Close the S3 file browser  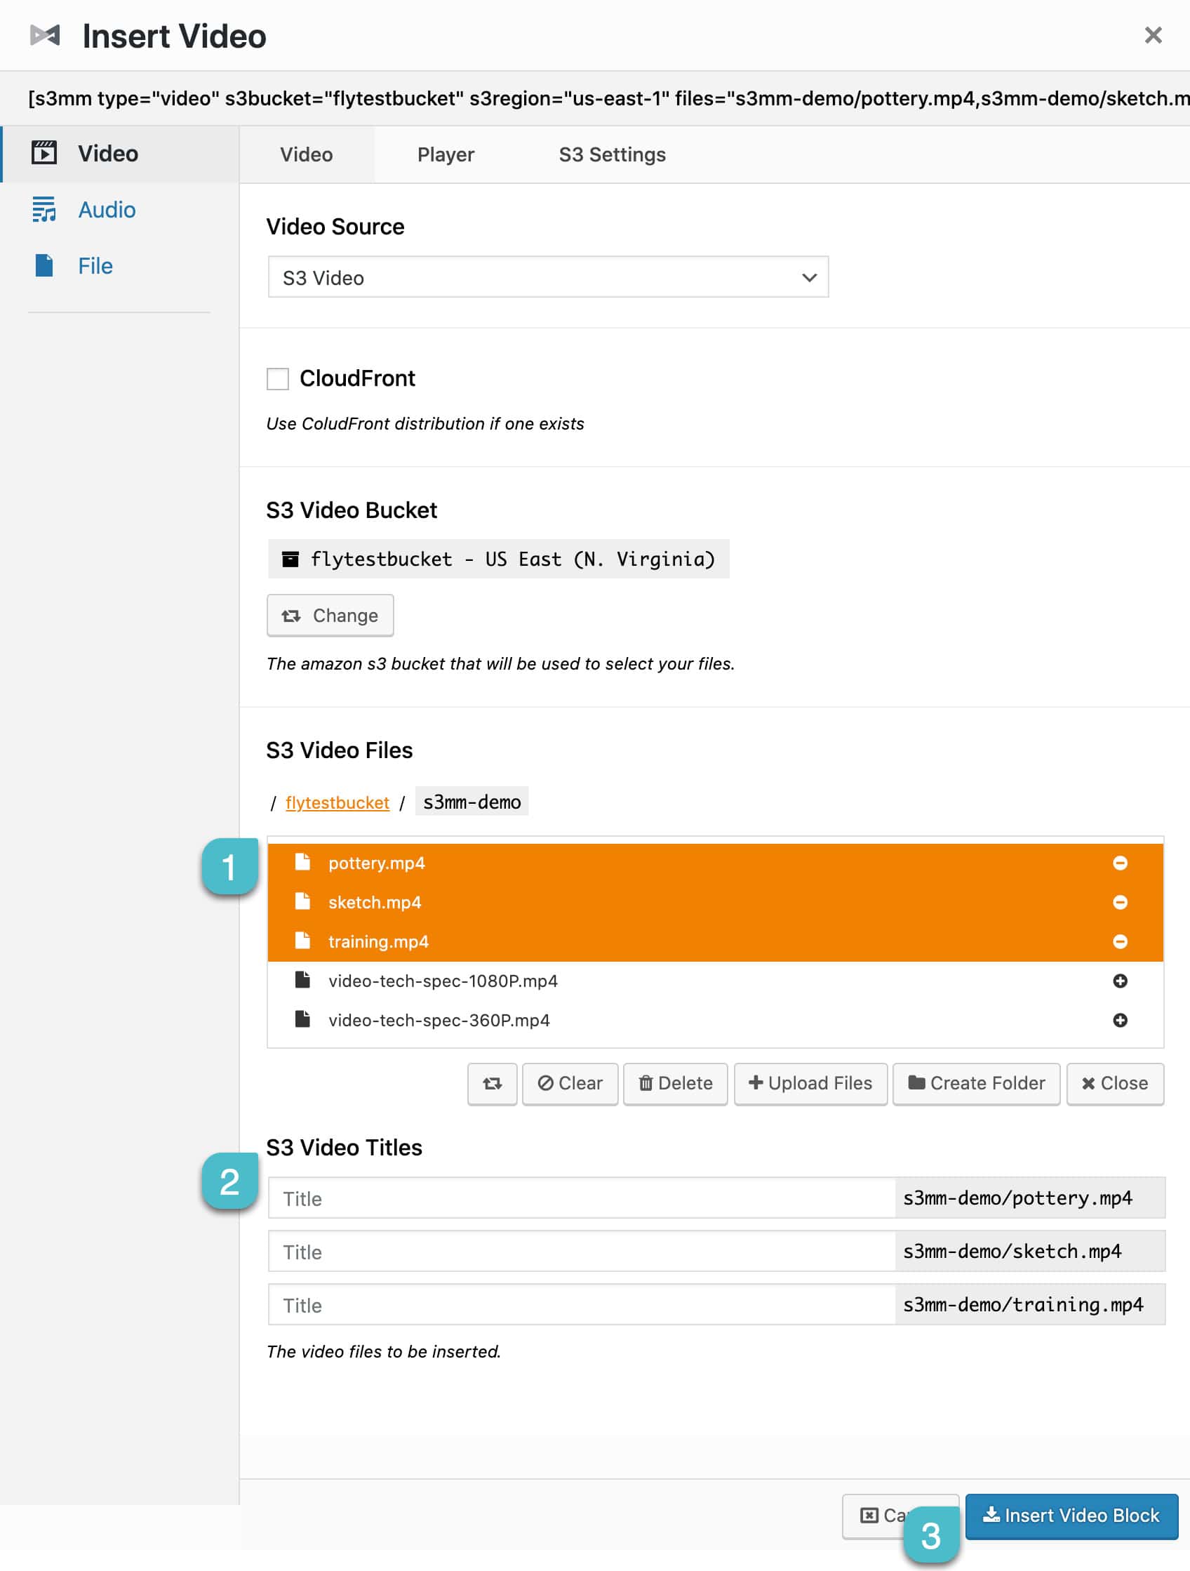[x=1115, y=1083]
